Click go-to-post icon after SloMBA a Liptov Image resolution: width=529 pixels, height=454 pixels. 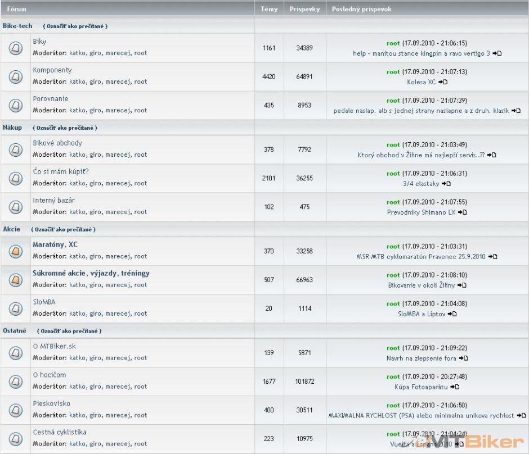[x=452, y=314]
